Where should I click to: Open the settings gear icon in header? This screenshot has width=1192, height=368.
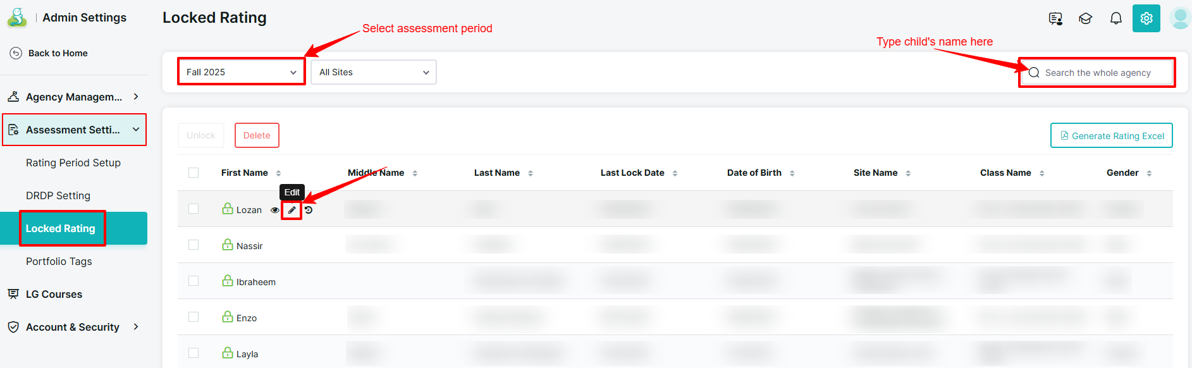coord(1146,18)
